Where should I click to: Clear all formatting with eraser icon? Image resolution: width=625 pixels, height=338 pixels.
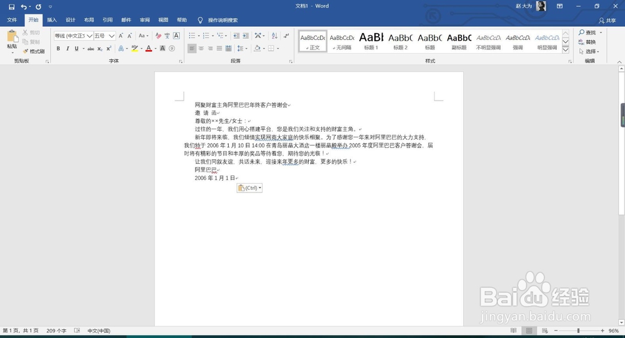[158, 36]
